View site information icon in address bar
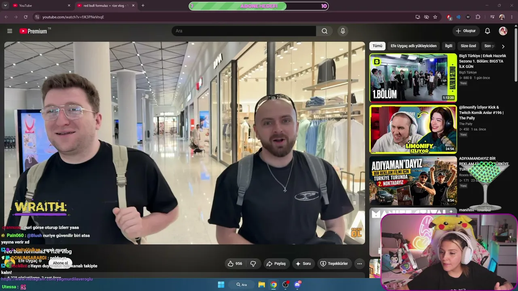Screen dimensions: 518x291 (37, 17)
